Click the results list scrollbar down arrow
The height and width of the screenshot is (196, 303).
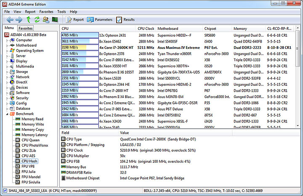[x=298, y=126]
